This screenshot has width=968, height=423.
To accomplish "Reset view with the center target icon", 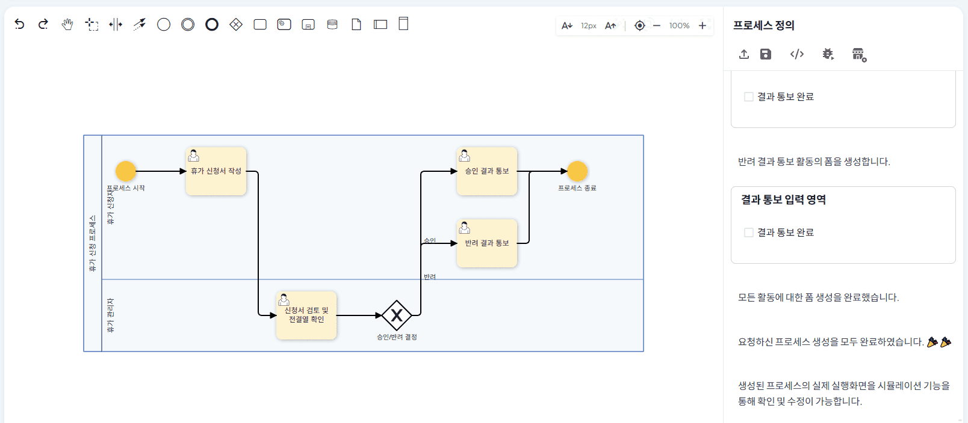I will (x=640, y=25).
